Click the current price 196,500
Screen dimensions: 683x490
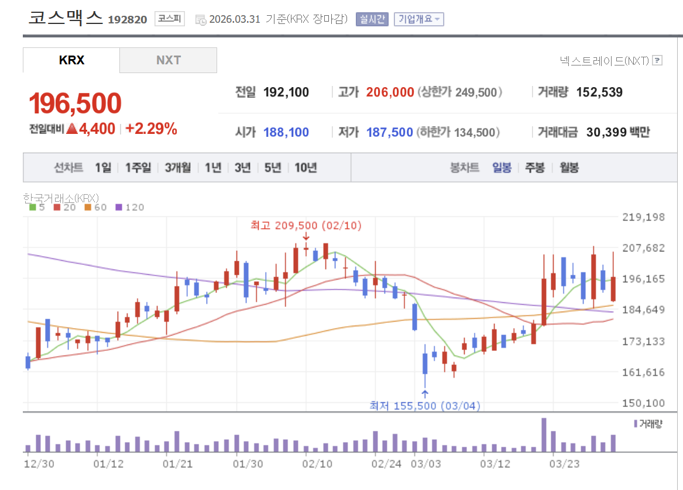[75, 103]
